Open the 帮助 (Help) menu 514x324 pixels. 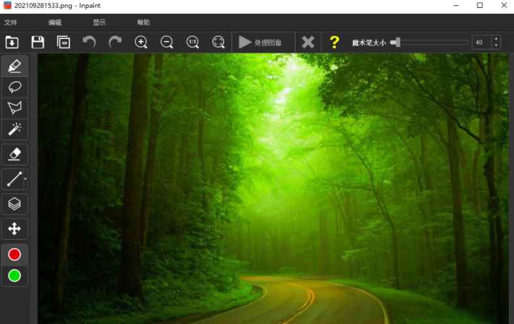[144, 22]
